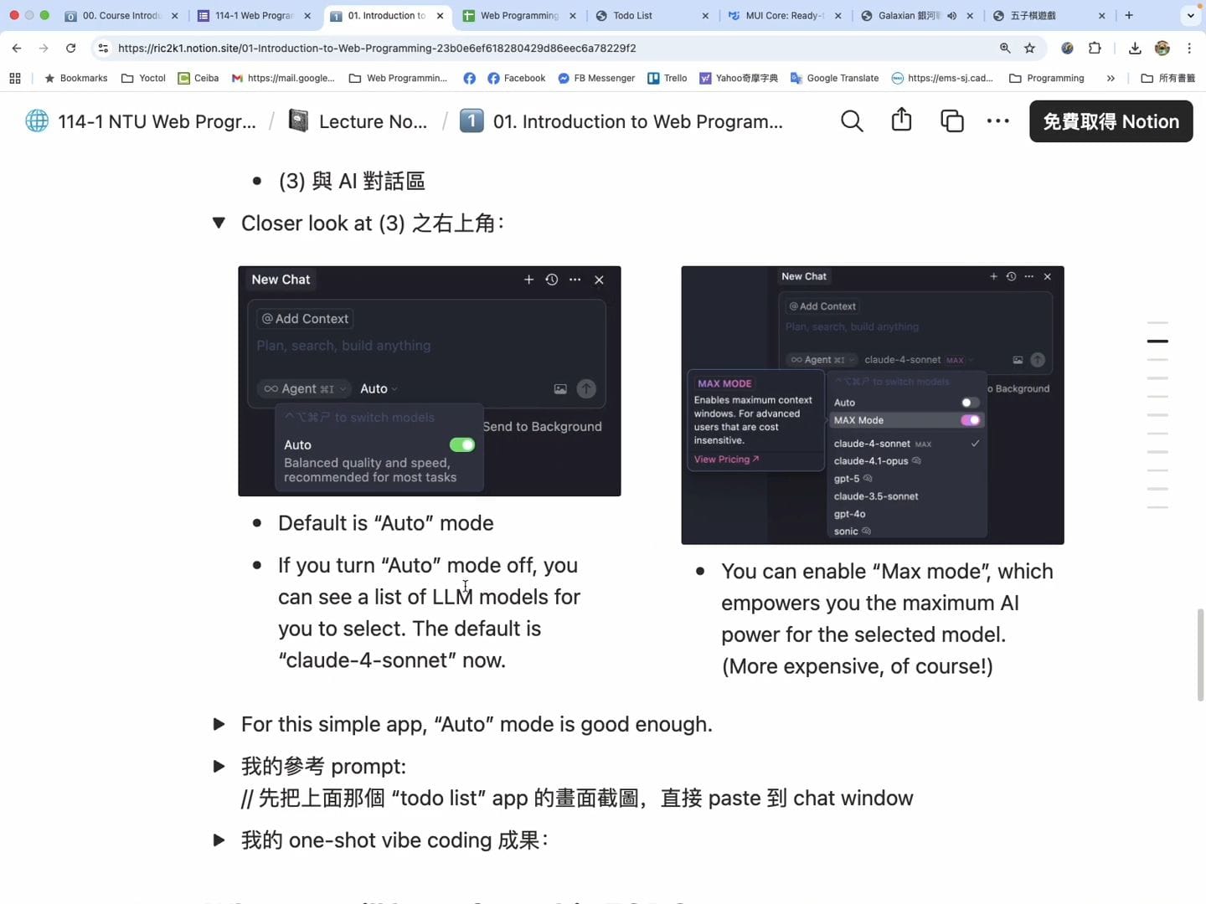Show more bookmarks with the chevron
1206x904 pixels.
pos(1111,79)
